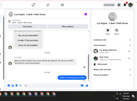The width and height of the screenshot is (137, 101).
Task: Click chat scroll-up arrow
Action: 89,31
